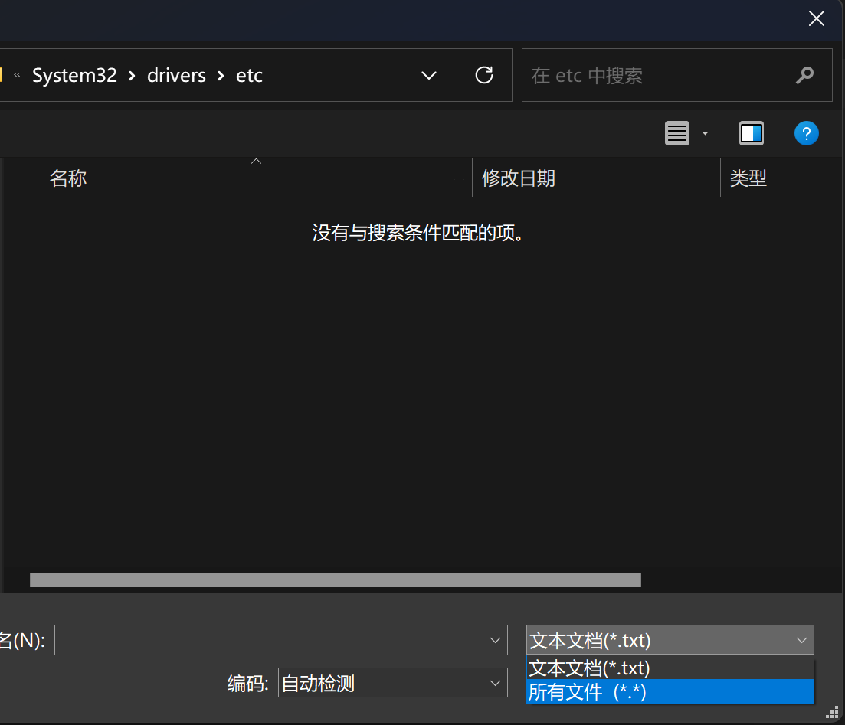Open the 编码 自动检测 encoding dropdown
This screenshot has height=725, width=845.
pyautogui.click(x=392, y=683)
